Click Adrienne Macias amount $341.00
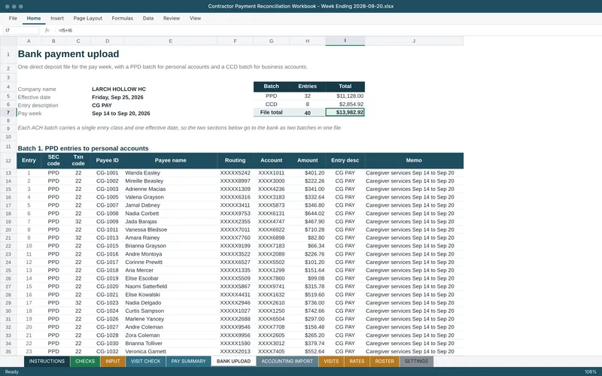This screenshot has height=376, width=602. [x=315, y=190]
